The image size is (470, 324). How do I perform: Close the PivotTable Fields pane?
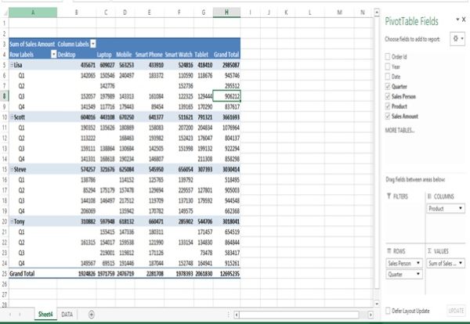coord(462,20)
